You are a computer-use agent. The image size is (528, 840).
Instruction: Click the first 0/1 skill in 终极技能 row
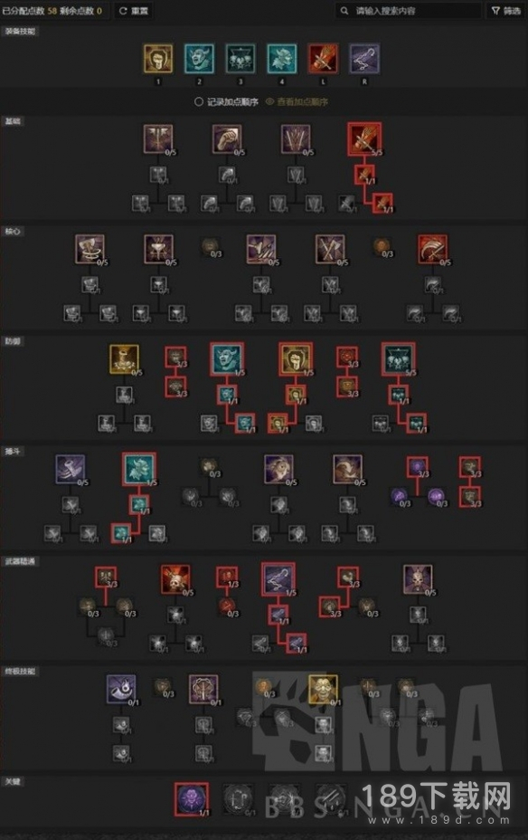tap(121, 689)
